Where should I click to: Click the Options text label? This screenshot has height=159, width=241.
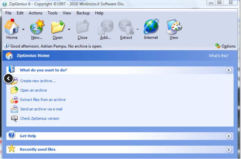(x=228, y=46)
